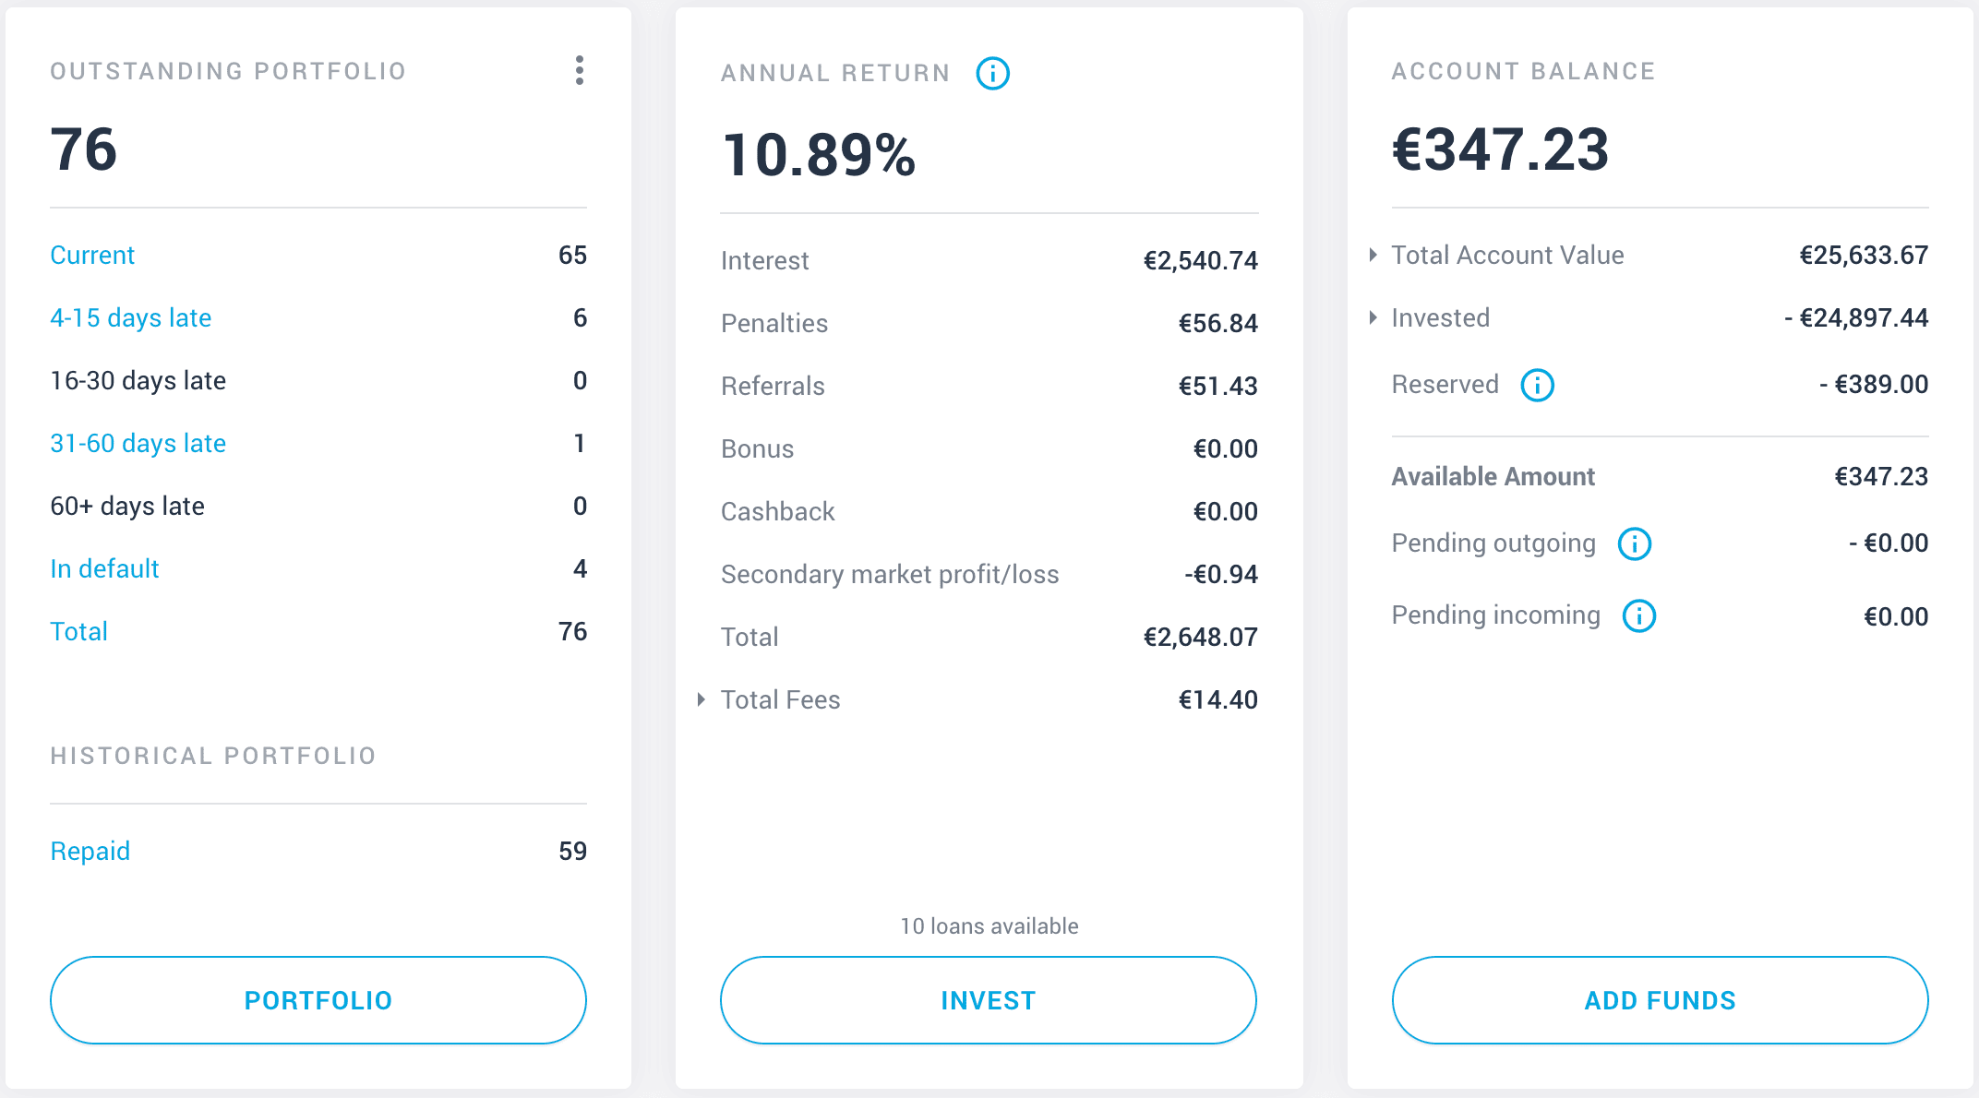This screenshot has width=1979, height=1098.
Task: Select the Total Account Value label
Action: [1507, 255]
